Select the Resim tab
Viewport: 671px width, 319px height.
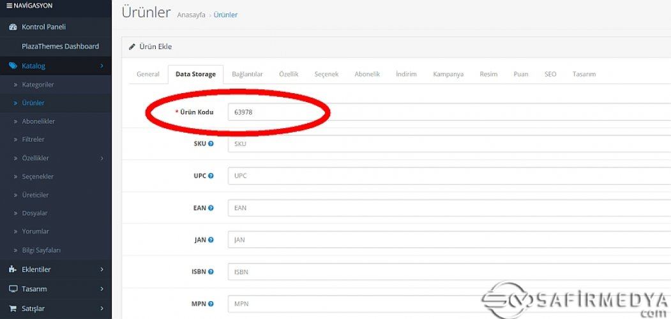click(488, 74)
